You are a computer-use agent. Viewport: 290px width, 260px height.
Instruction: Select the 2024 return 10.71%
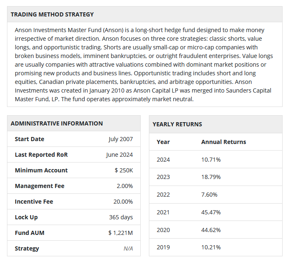point(211,160)
